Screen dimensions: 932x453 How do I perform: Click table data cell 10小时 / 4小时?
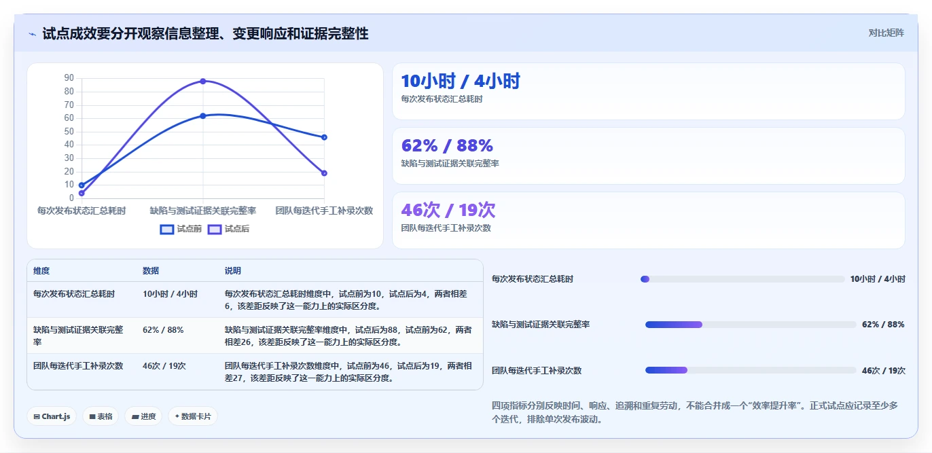[x=170, y=294]
